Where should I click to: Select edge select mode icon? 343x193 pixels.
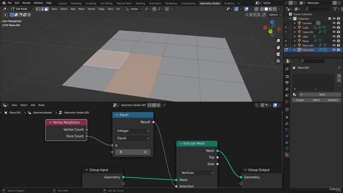pyautogui.click(x=42, y=9)
